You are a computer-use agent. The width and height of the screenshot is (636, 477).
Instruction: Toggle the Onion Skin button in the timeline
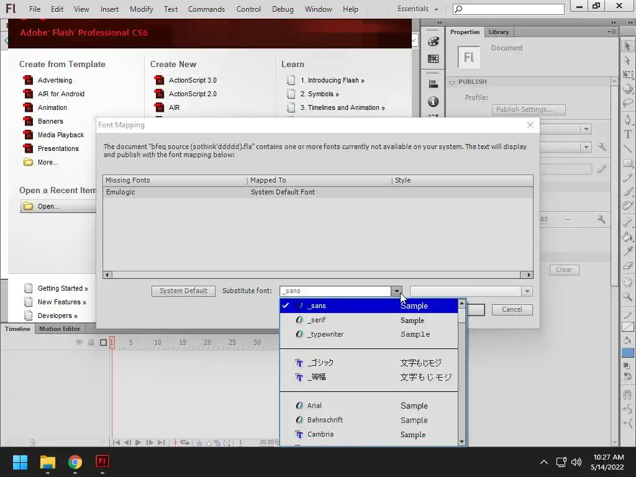[199, 443]
